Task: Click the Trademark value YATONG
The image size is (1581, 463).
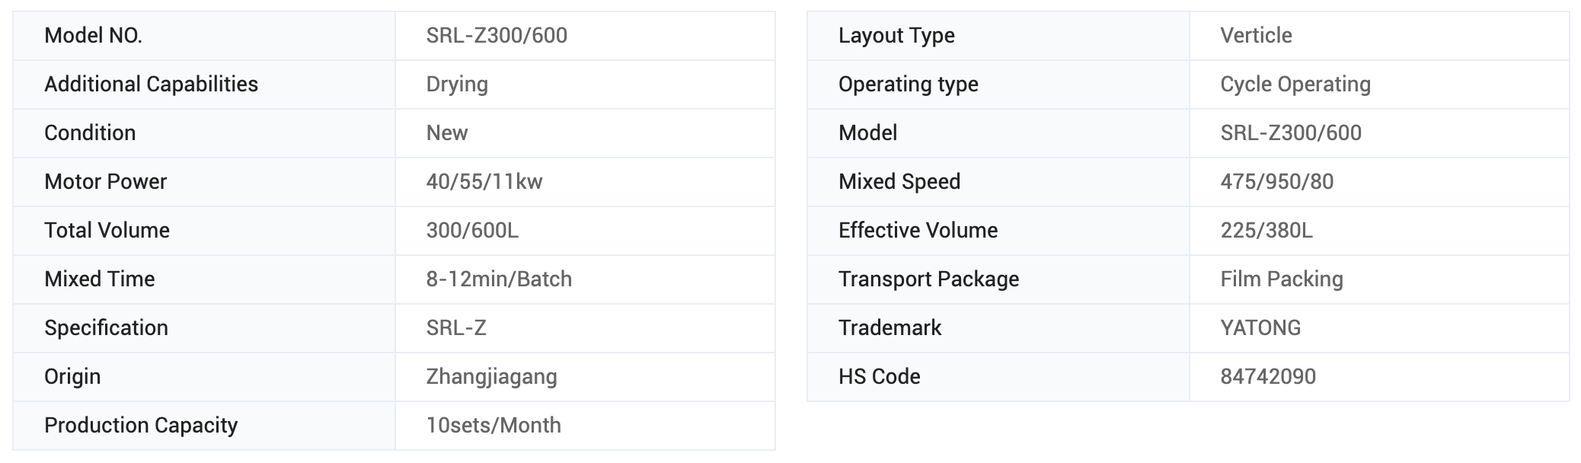Action: click(x=1260, y=328)
